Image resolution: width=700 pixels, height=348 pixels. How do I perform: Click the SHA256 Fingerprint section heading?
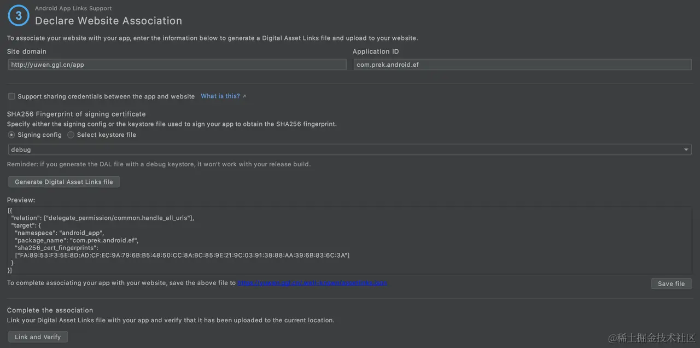[77, 114]
